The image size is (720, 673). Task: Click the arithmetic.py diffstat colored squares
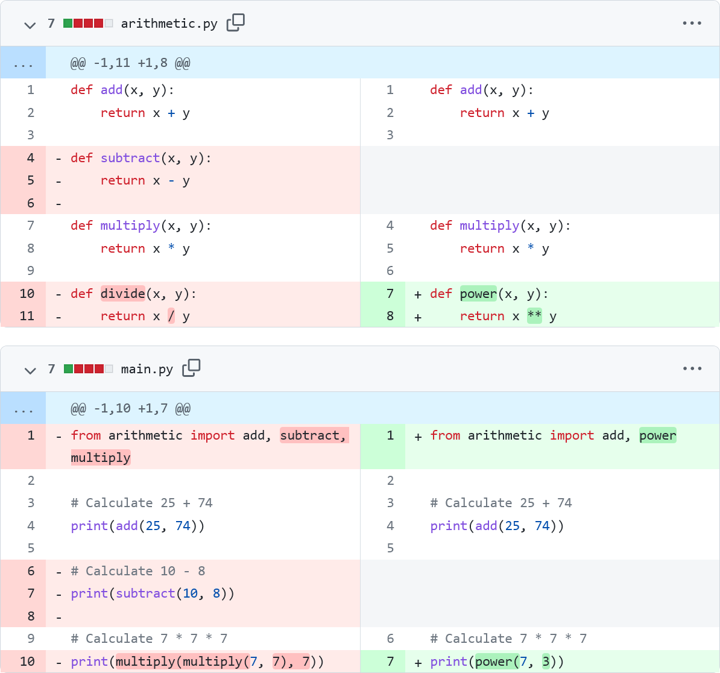(x=88, y=24)
